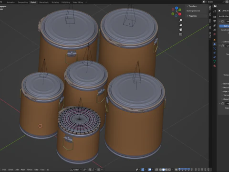The width and height of the screenshot is (229, 172).
Task: Open the Object properties tab icon
Action: (215, 40)
